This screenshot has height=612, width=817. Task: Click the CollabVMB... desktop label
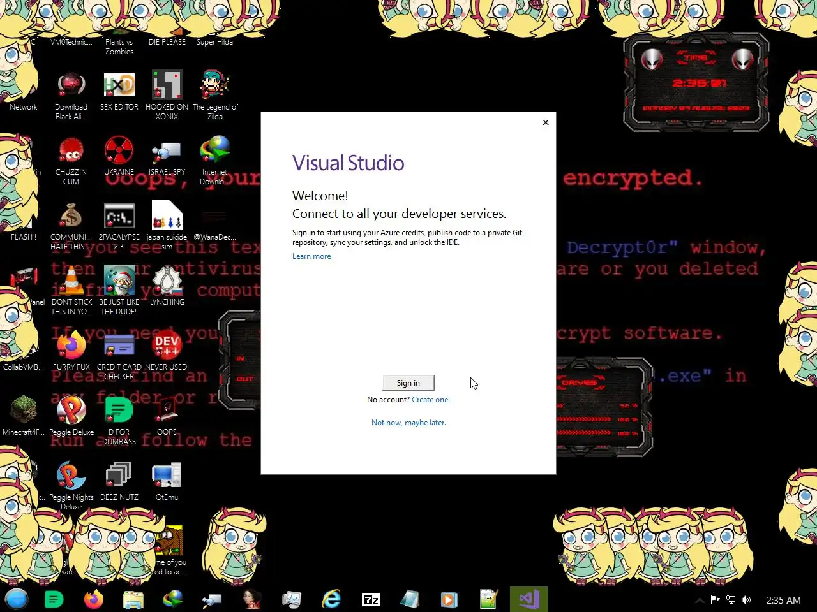pyautogui.click(x=24, y=367)
